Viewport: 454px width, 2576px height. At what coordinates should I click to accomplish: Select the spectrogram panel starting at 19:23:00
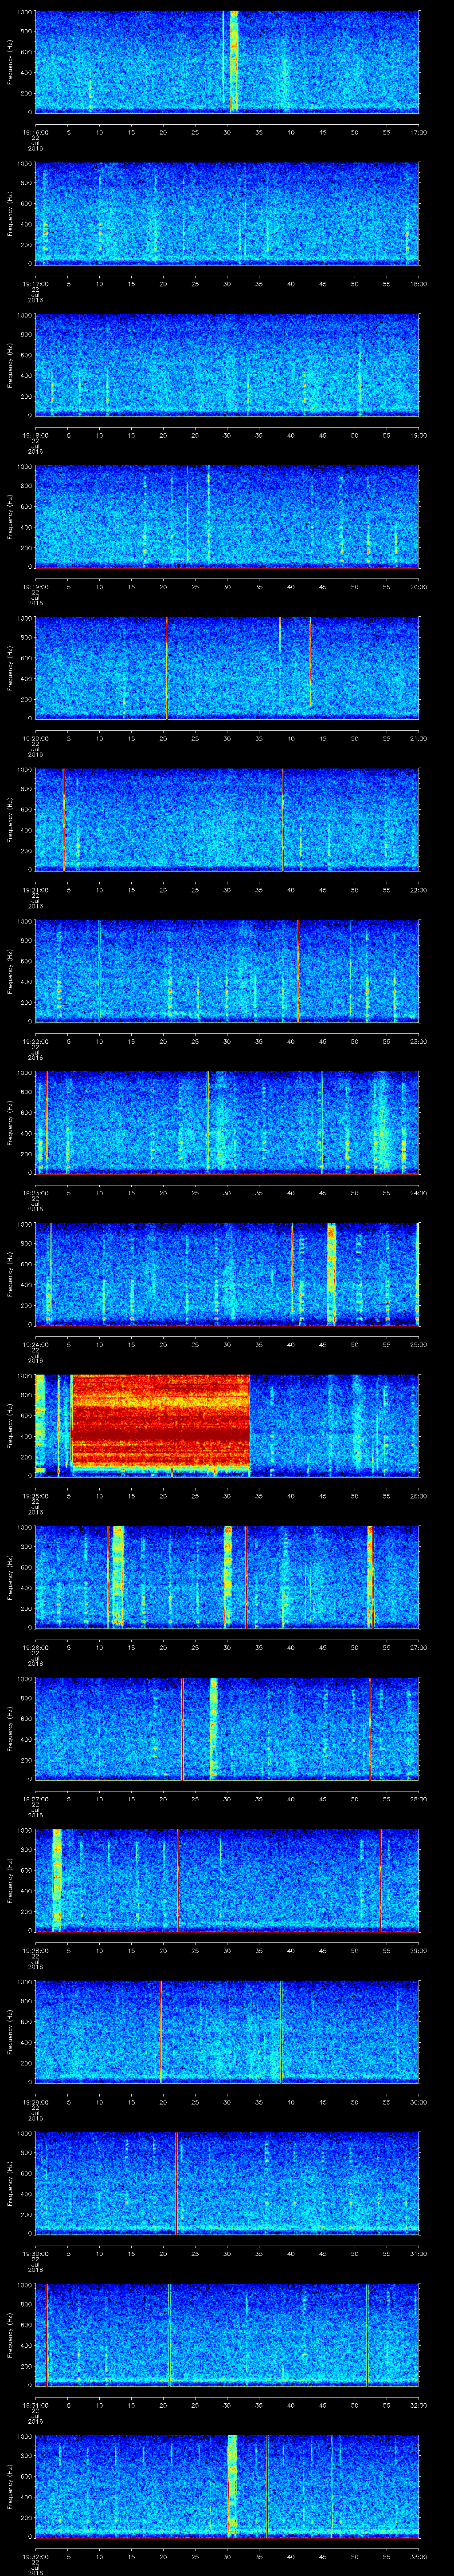pyautogui.click(x=227, y=1122)
